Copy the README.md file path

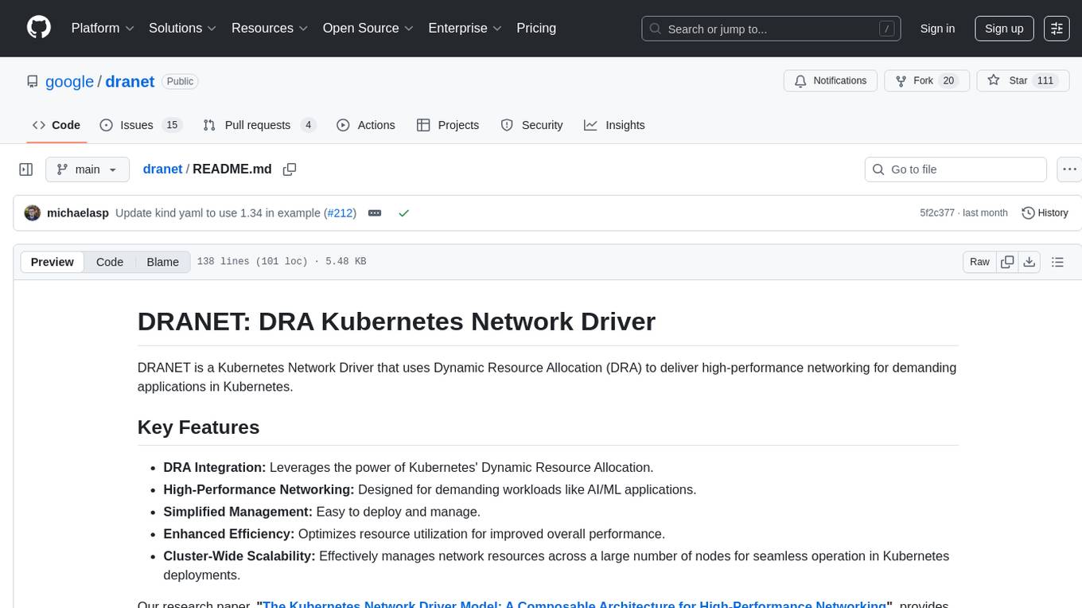point(290,170)
